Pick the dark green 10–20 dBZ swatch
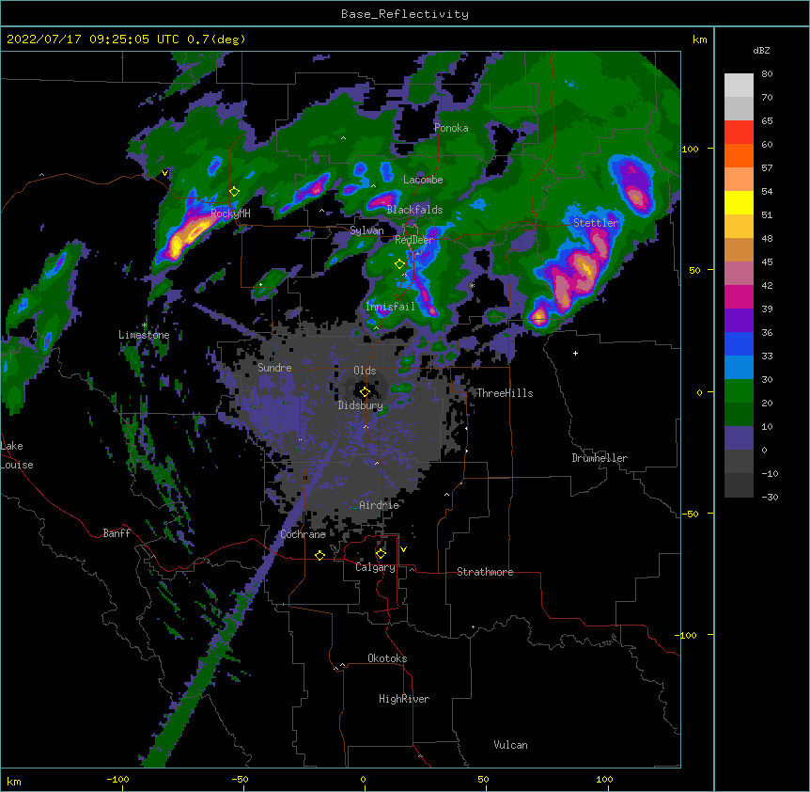This screenshot has width=810, height=792. click(x=739, y=415)
